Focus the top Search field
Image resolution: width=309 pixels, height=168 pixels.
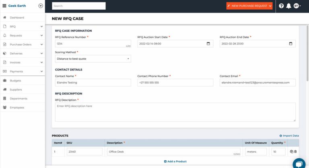coord(78,6)
